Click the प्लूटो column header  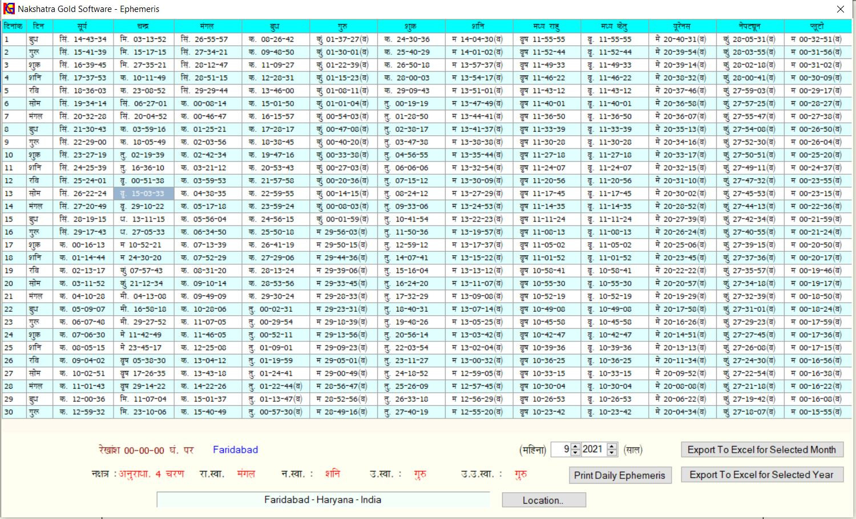[817, 26]
